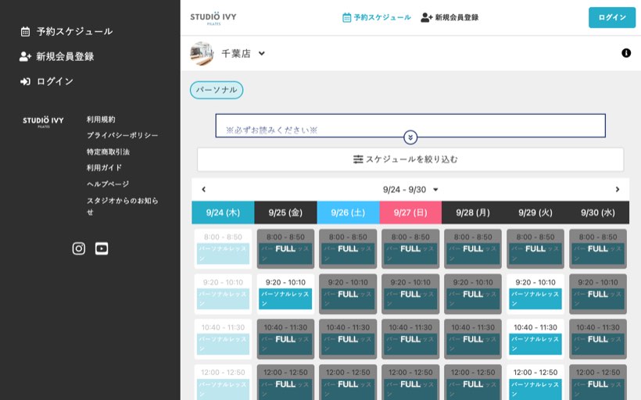This screenshot has width=641, height=400.
Task: Select the 9/28 (月) day header
Action: pos(473,212)
